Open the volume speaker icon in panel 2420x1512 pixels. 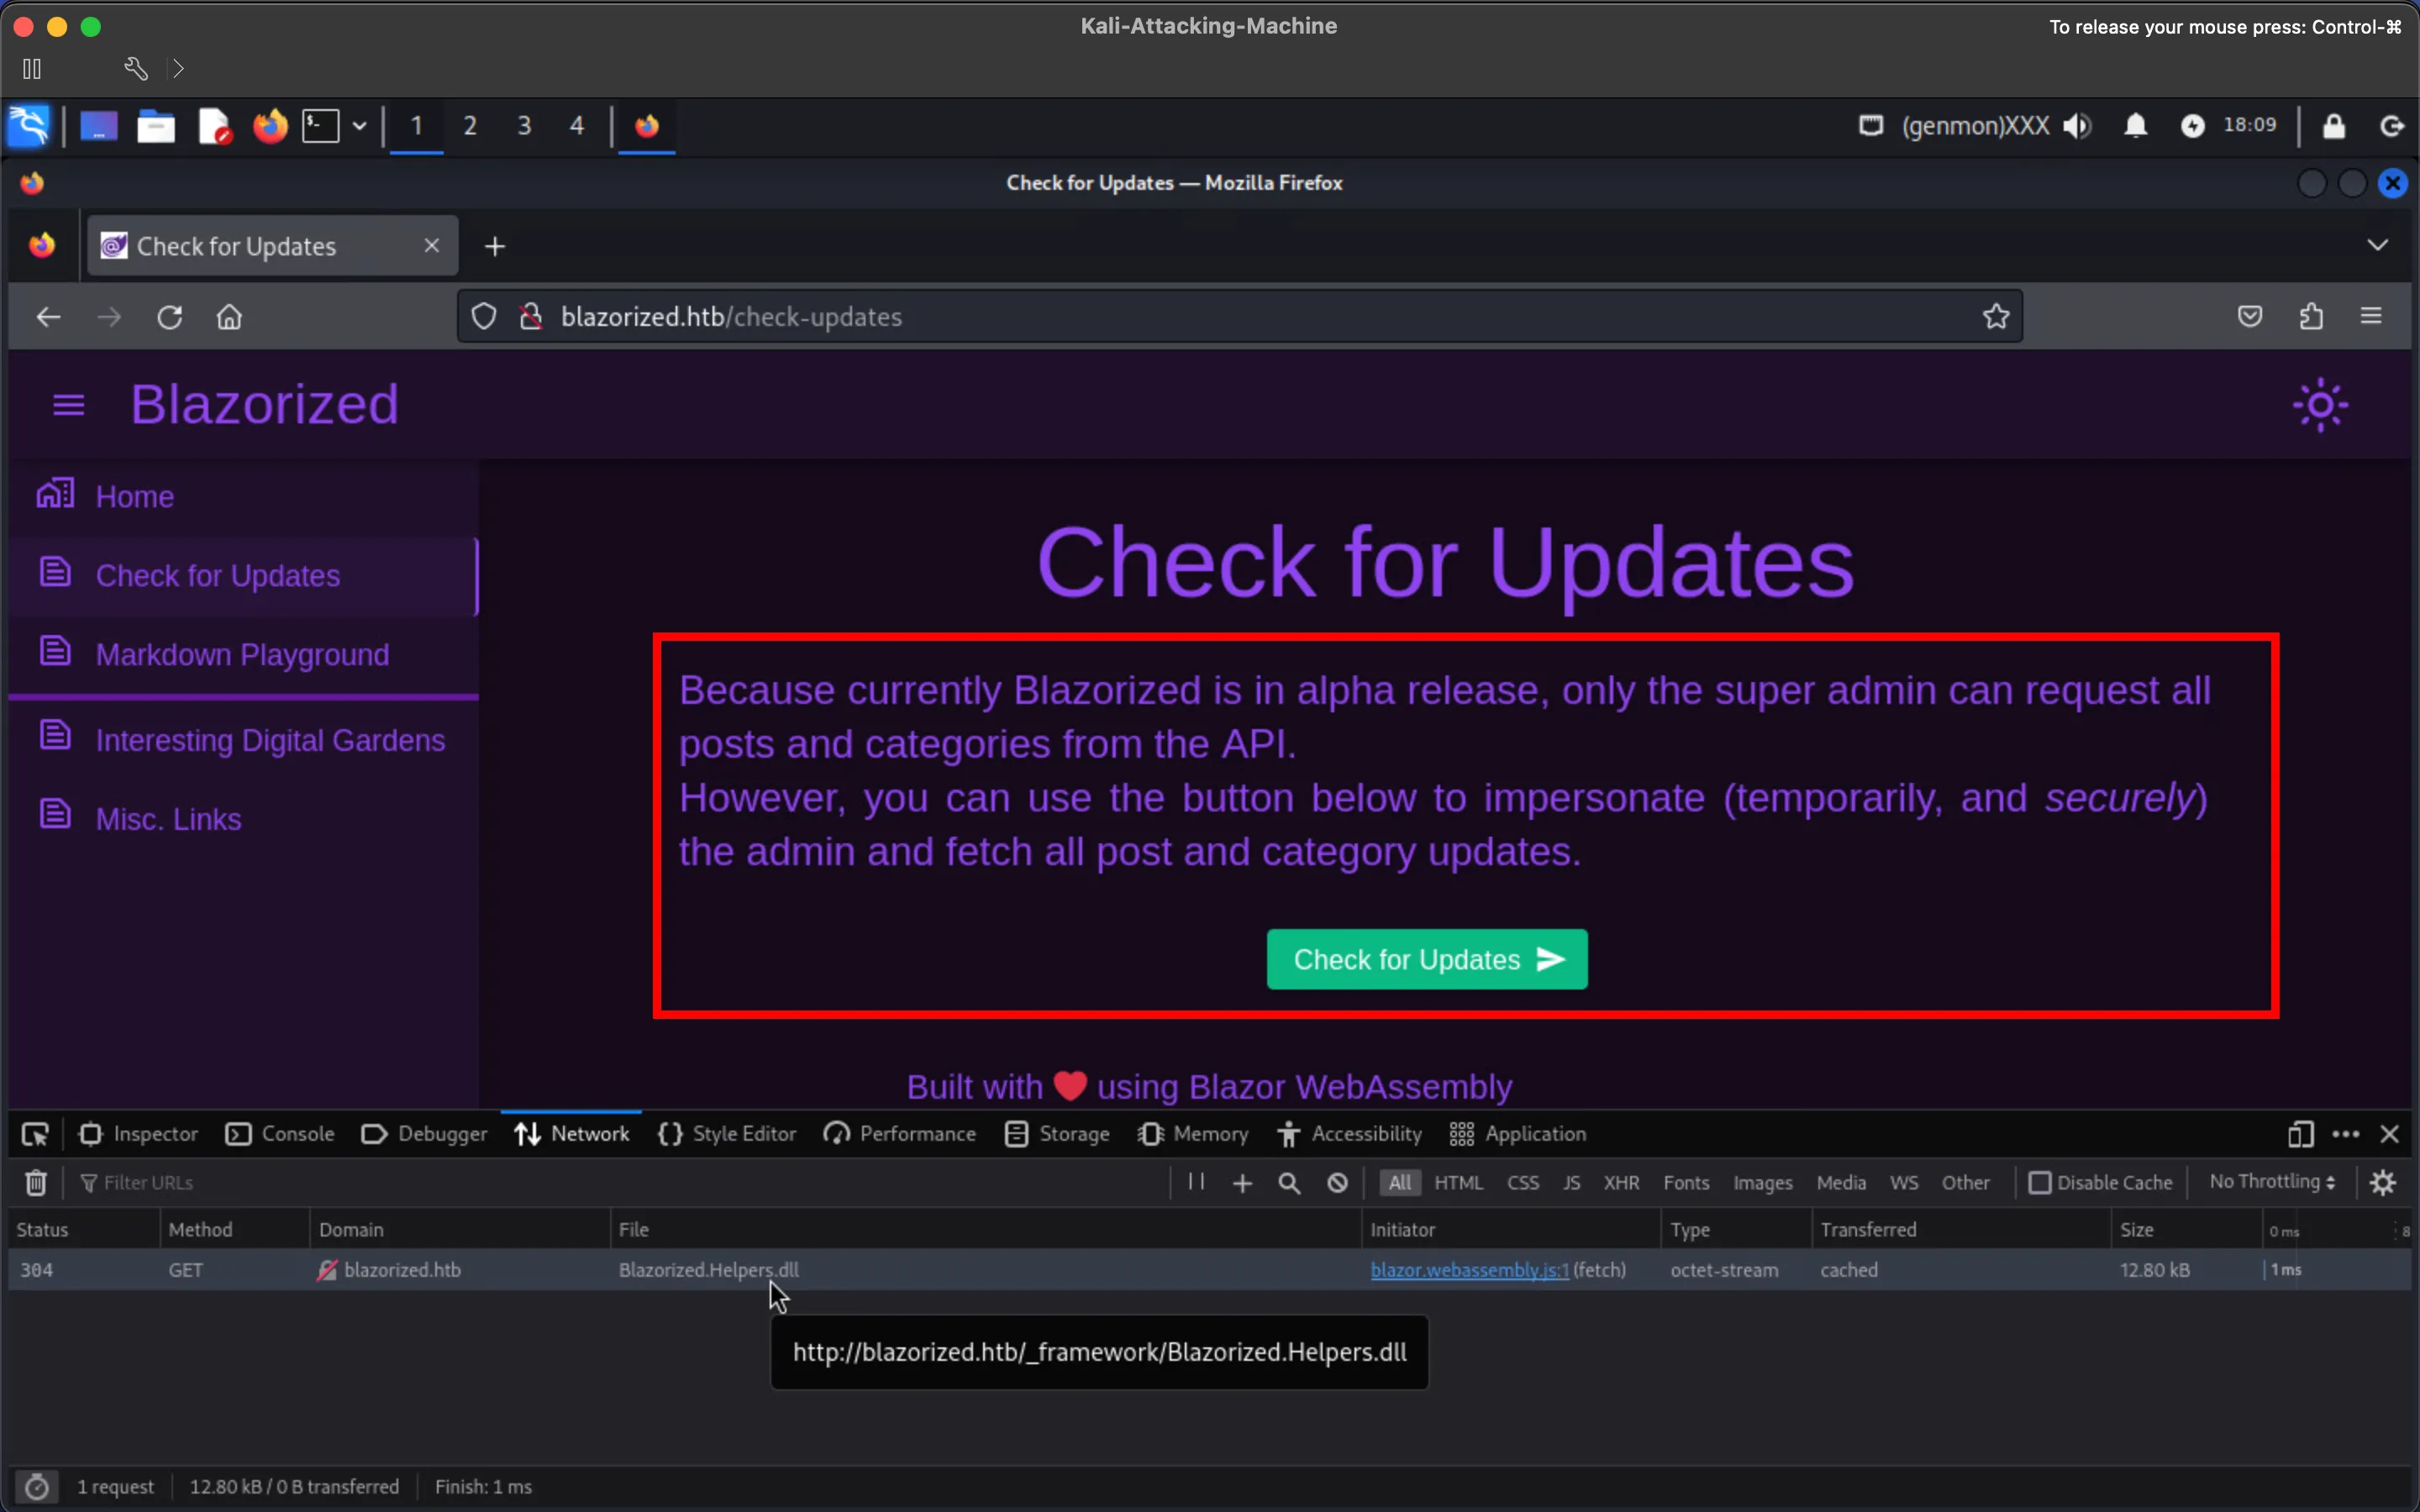point(2077,126)
